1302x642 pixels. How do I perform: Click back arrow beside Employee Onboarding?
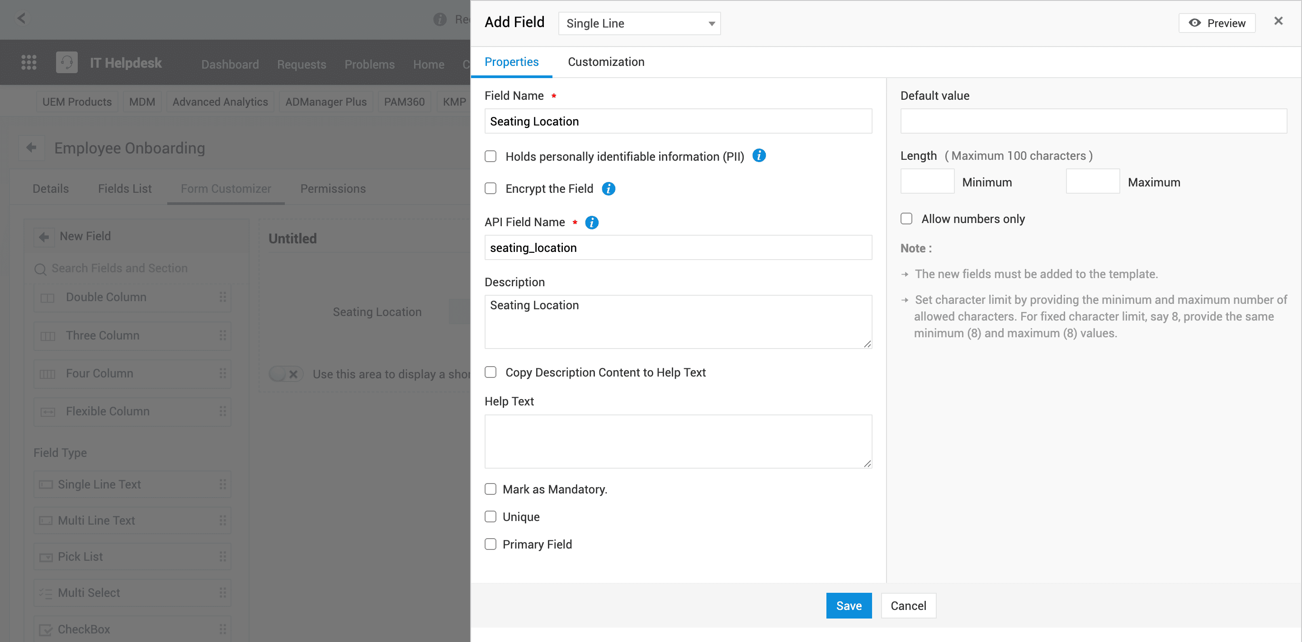[31, 147]
